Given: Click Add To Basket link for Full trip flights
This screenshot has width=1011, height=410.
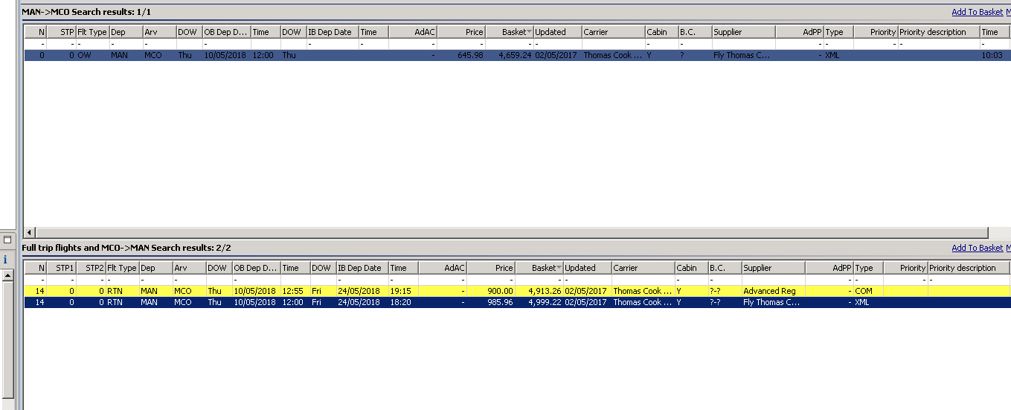Looking at the screenshot, I should [977, 248].
